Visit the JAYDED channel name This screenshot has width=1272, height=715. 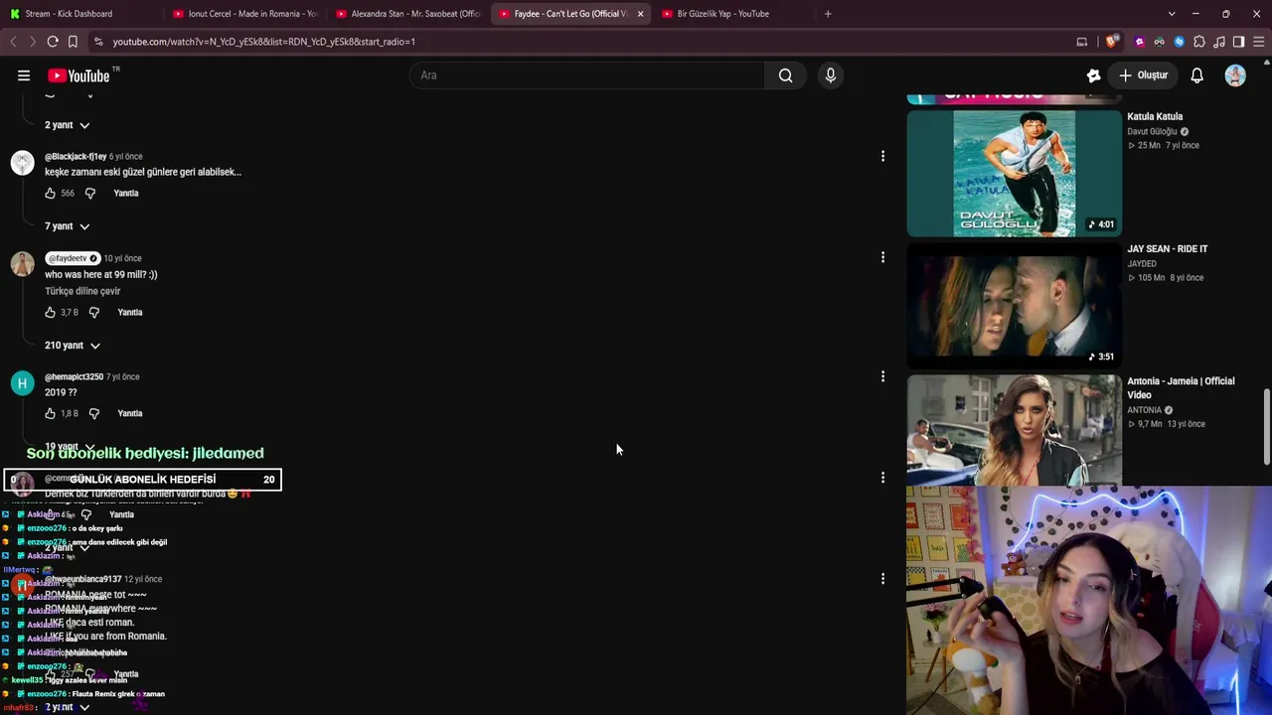point(1142,264)
